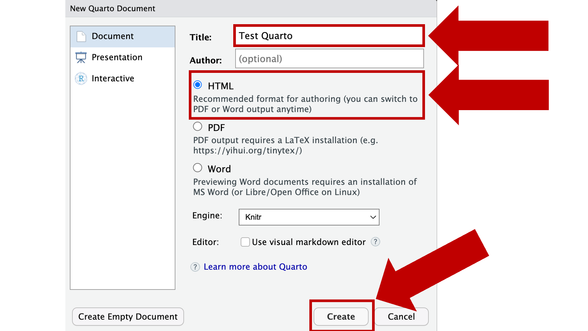The image size is (588, 331).
Task: Click the Previewing Word documents description text
Action: tap(305, 187)
